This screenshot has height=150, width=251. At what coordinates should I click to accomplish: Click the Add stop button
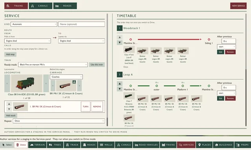pos(10,54)
